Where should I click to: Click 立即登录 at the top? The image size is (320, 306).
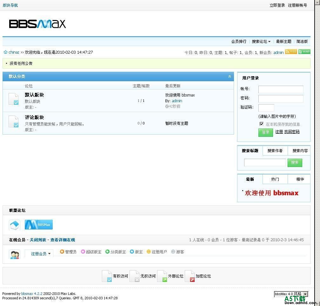(x=277, y=5)
